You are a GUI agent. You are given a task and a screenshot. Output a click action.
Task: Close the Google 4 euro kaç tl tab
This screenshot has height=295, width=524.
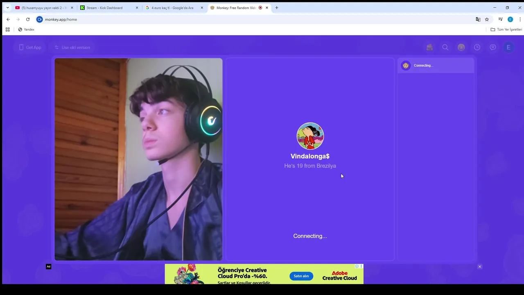pyautogui.click(x=202, y=8)
